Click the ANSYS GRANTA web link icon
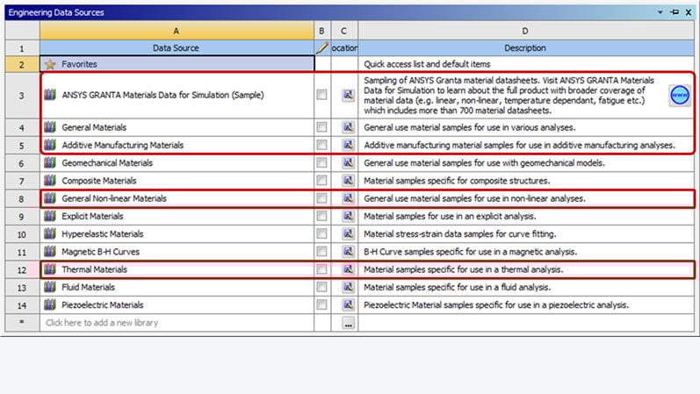Screen dimensions: 700x394 point(679,96)
